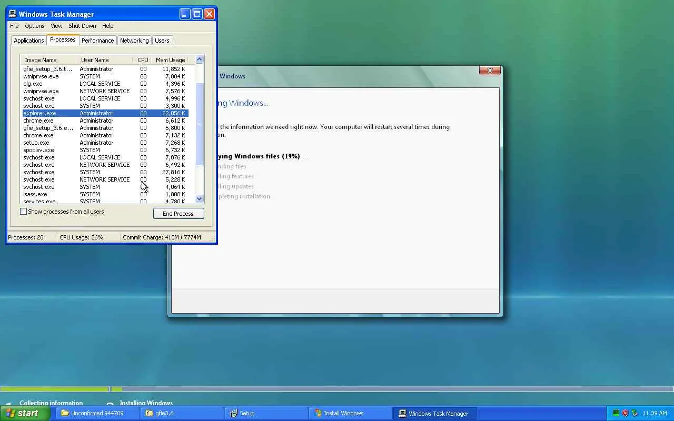
Task: Click the tray clock showing 11:39 AM
Action: coord(655,413)
